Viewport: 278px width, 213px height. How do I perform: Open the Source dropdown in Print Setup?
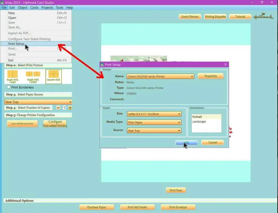[x=154, y=131]
